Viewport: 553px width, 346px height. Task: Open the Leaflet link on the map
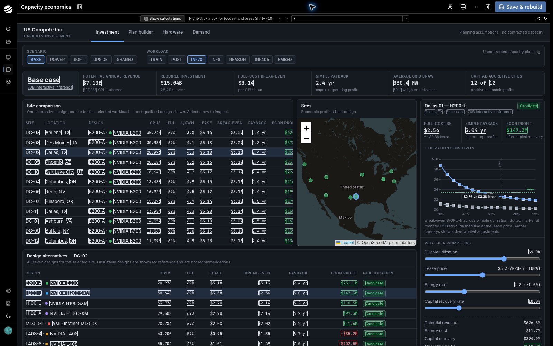(345, 243)
